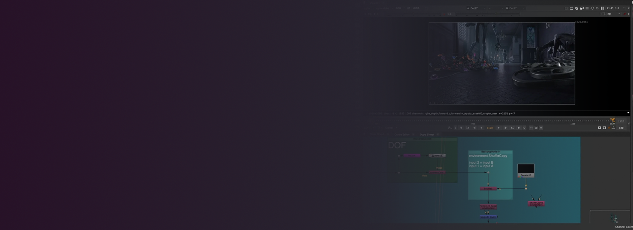Step back one frame

475,128
